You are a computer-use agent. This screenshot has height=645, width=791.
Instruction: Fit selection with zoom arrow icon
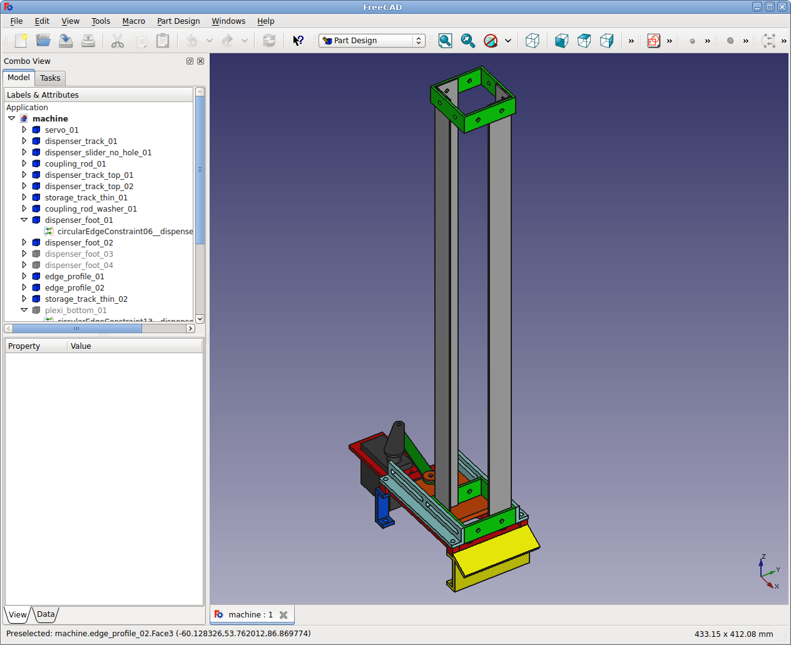point(467,41)
